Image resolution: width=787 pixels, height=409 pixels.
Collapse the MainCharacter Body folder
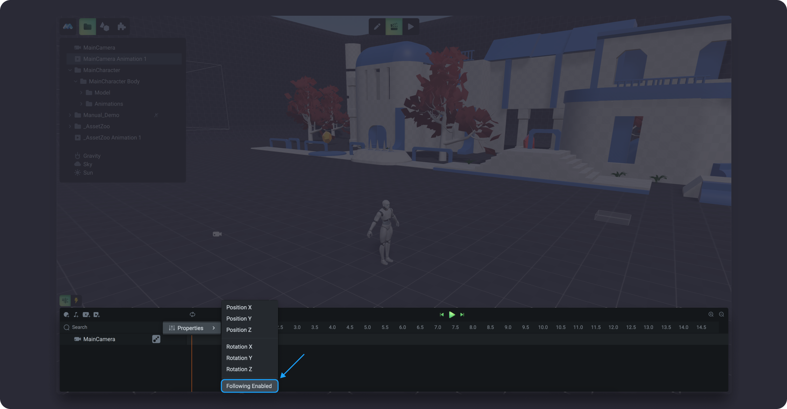coord(76,81)
